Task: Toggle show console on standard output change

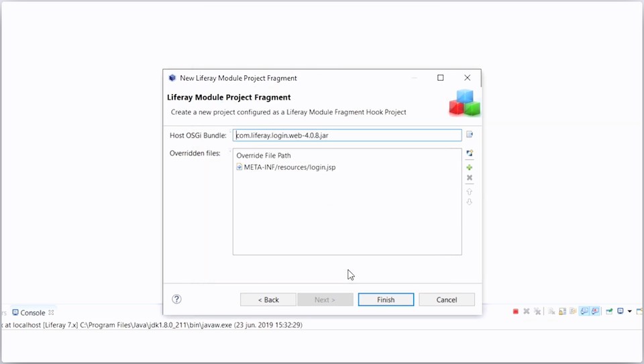Action: coord(584,312)
